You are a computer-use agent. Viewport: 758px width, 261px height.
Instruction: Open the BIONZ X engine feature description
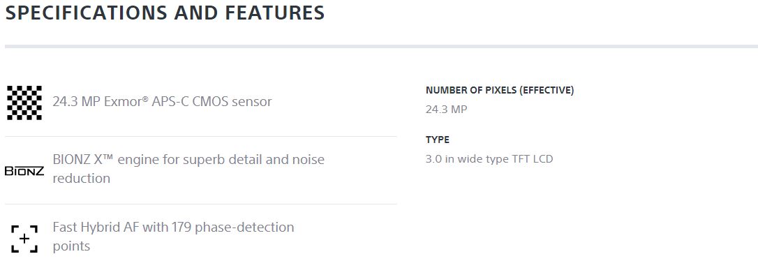pyautogui.click(x=188, y=169)
